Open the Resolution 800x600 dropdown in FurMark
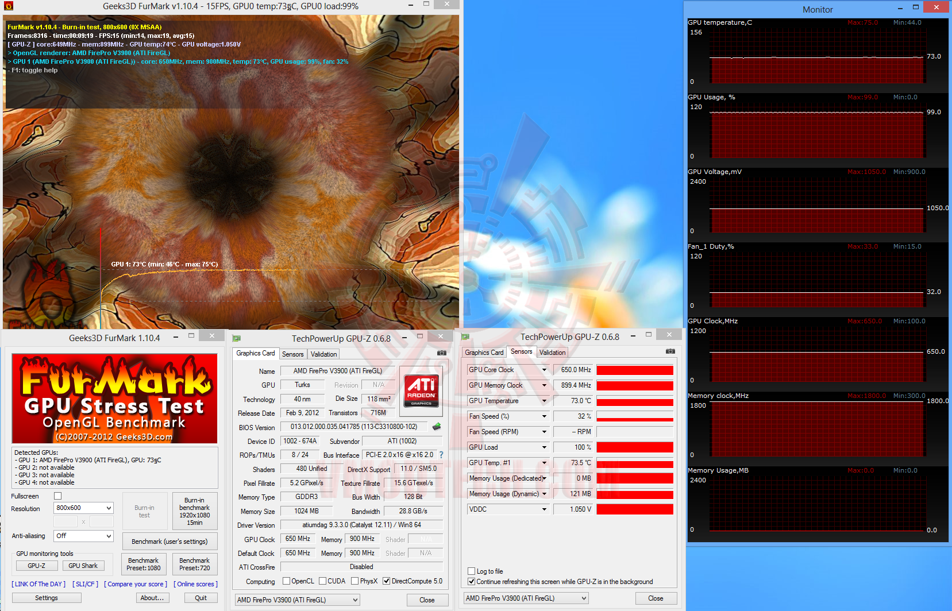952x611 pixels. click(x=83, y=508)
